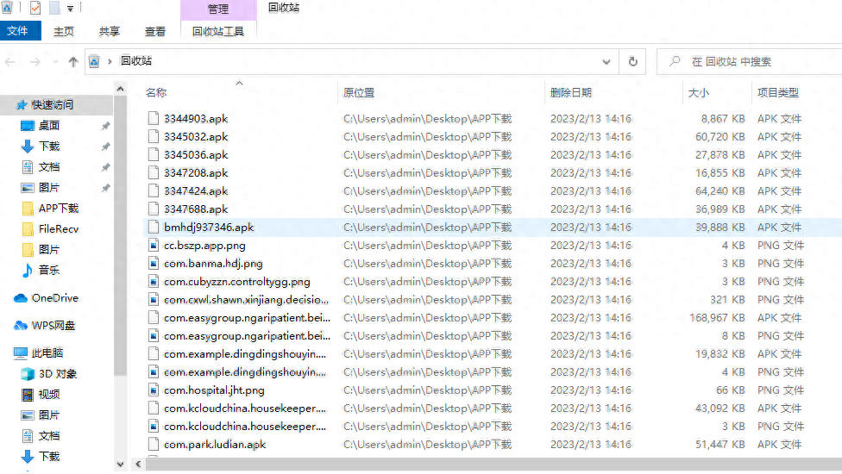Open the FileRecv folder in sidebar
Viewport: 842px width, 474px height.
click(59, 229)
